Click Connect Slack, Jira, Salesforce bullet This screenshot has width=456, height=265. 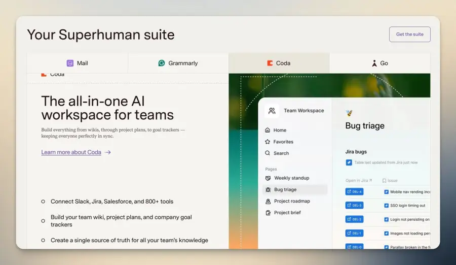(112, 202)
